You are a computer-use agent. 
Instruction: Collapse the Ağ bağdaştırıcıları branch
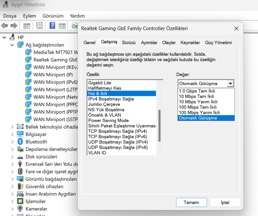12,45
